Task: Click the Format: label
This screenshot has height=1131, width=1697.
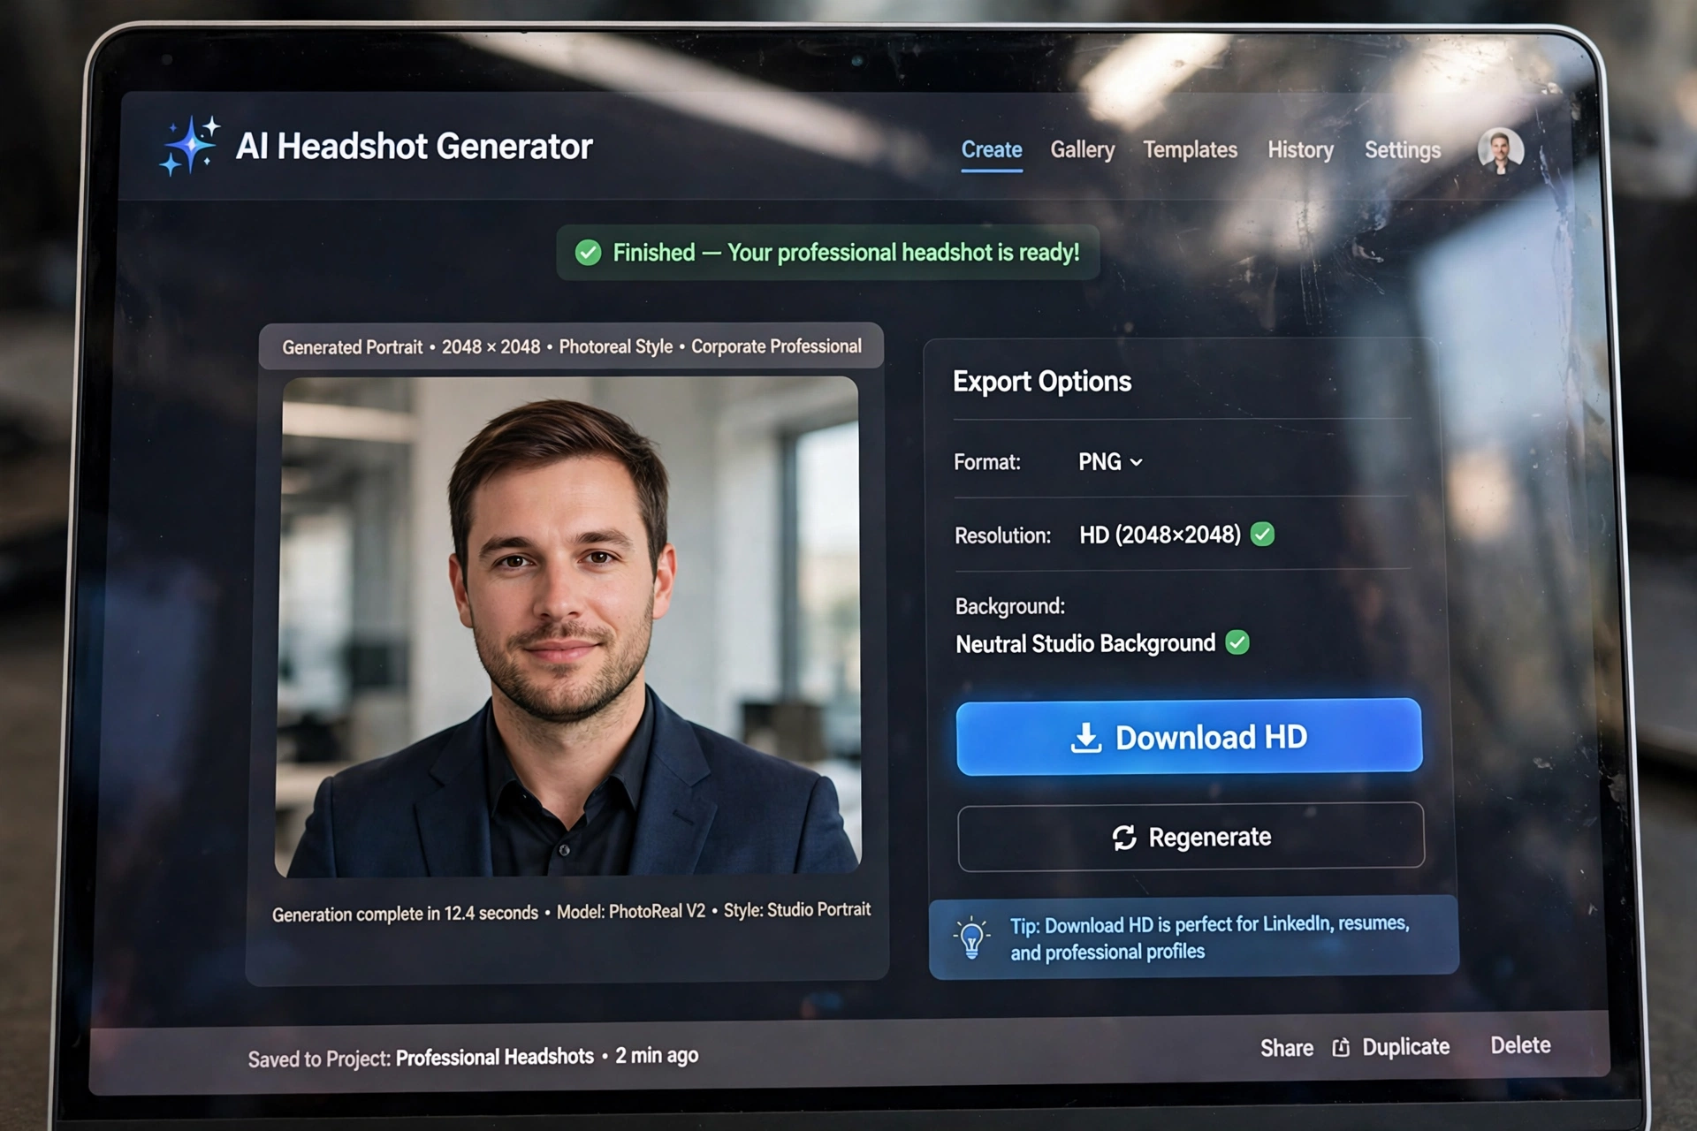Action: (986, 462)
